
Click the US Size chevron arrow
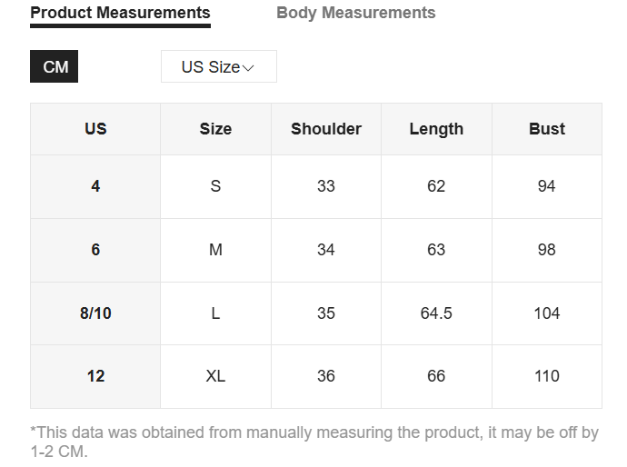248,68
